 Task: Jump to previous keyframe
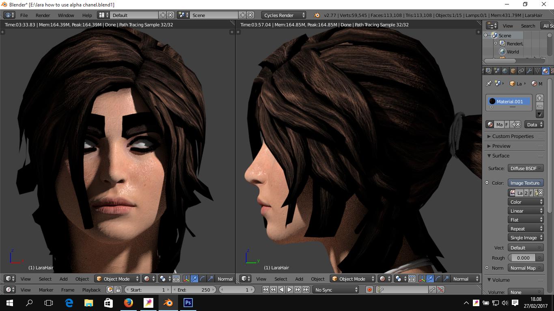point(273,290)
